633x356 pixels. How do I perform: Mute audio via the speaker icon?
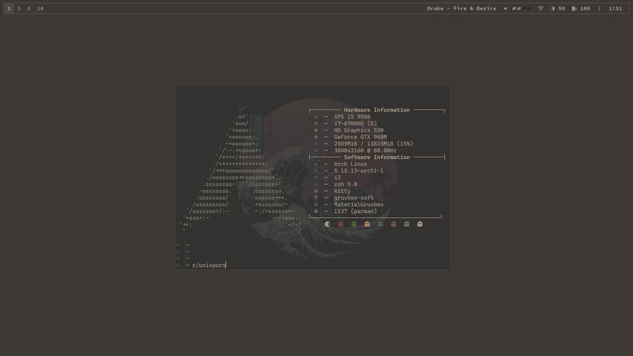click(x=505, y=8)
